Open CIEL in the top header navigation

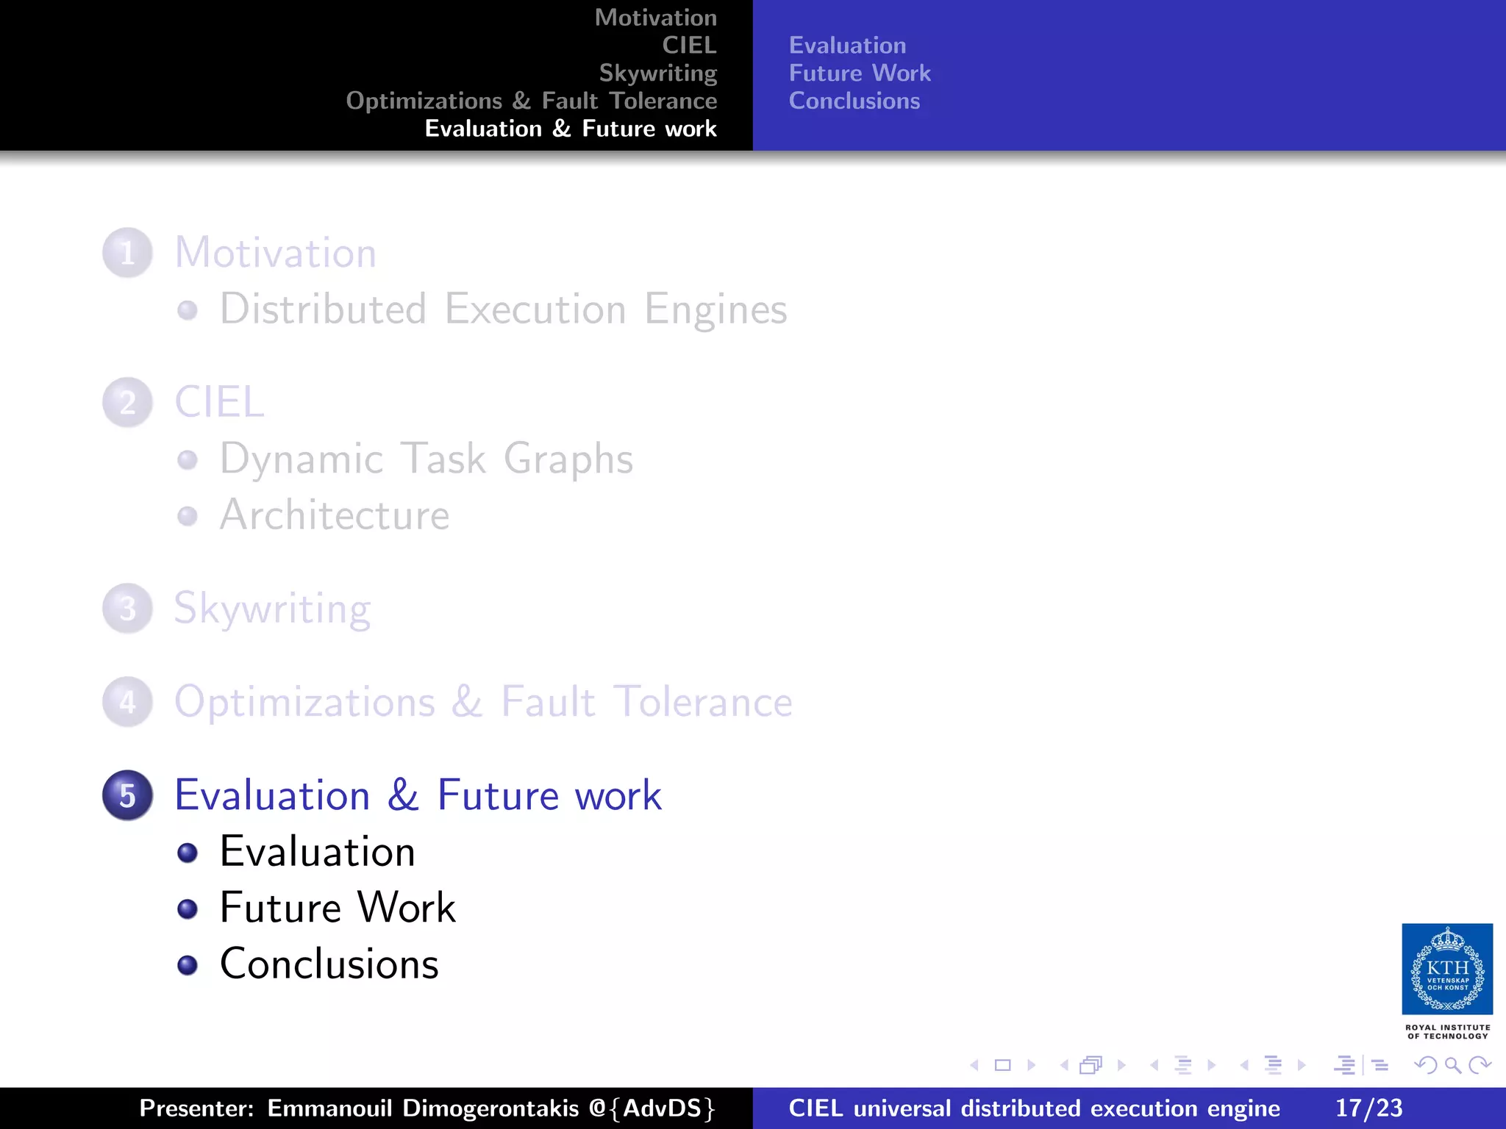pos(689,46)
